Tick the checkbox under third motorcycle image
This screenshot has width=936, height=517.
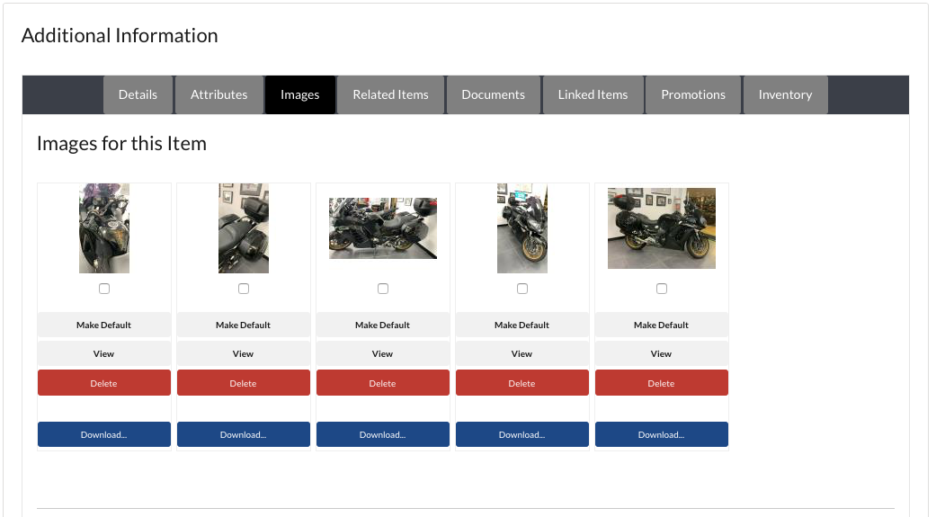click(383, 289)
